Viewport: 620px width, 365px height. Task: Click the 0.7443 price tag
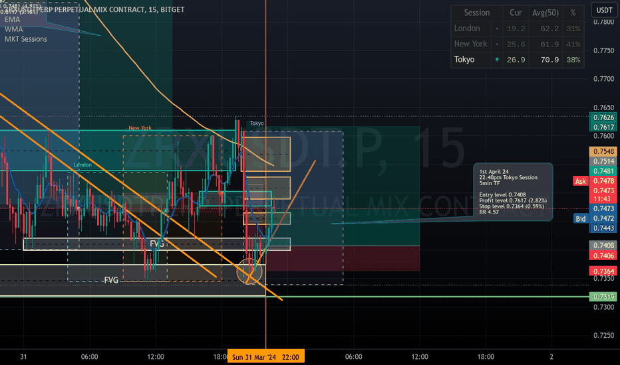tap(603, 228)
